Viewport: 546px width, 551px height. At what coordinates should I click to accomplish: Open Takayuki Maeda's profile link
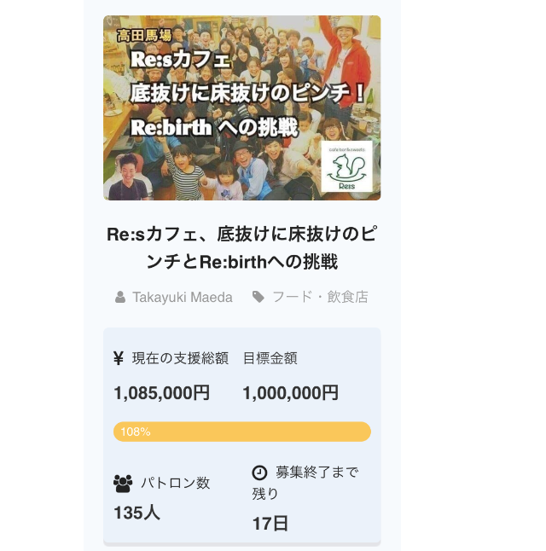point(182,298)
